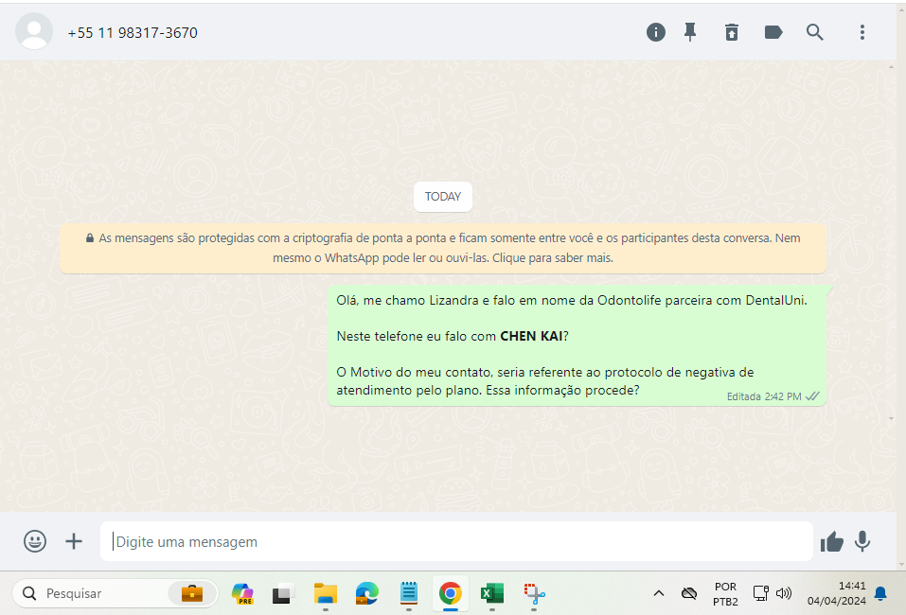Start voice message with microphone icon
This screenshot has width=906, height=615.
coord(862,541)
